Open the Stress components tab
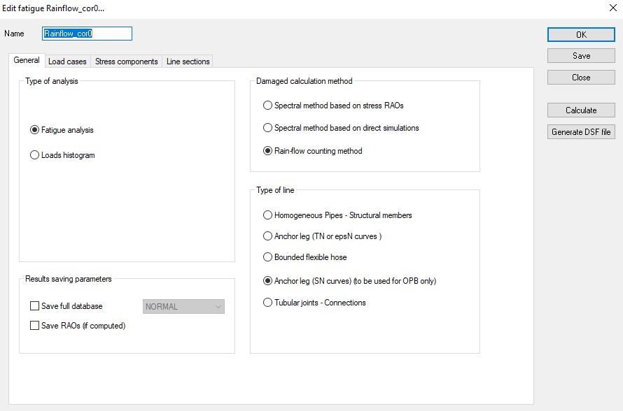 click(x=127, y=62)
